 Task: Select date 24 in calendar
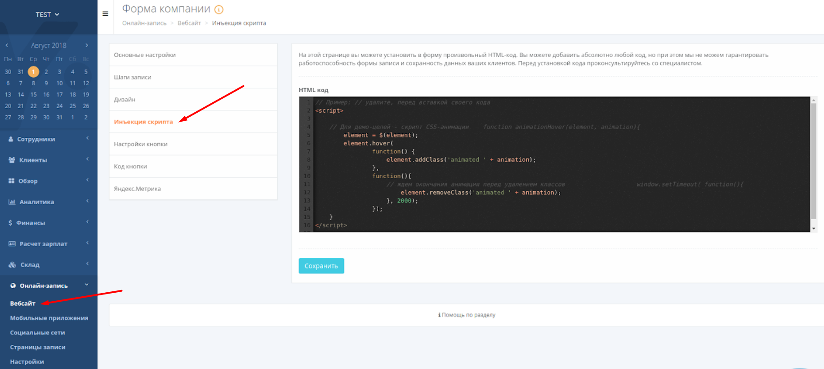(59, 106)
